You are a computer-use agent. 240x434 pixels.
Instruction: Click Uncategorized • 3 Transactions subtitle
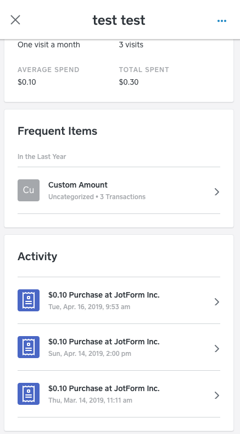click(97, 197)
